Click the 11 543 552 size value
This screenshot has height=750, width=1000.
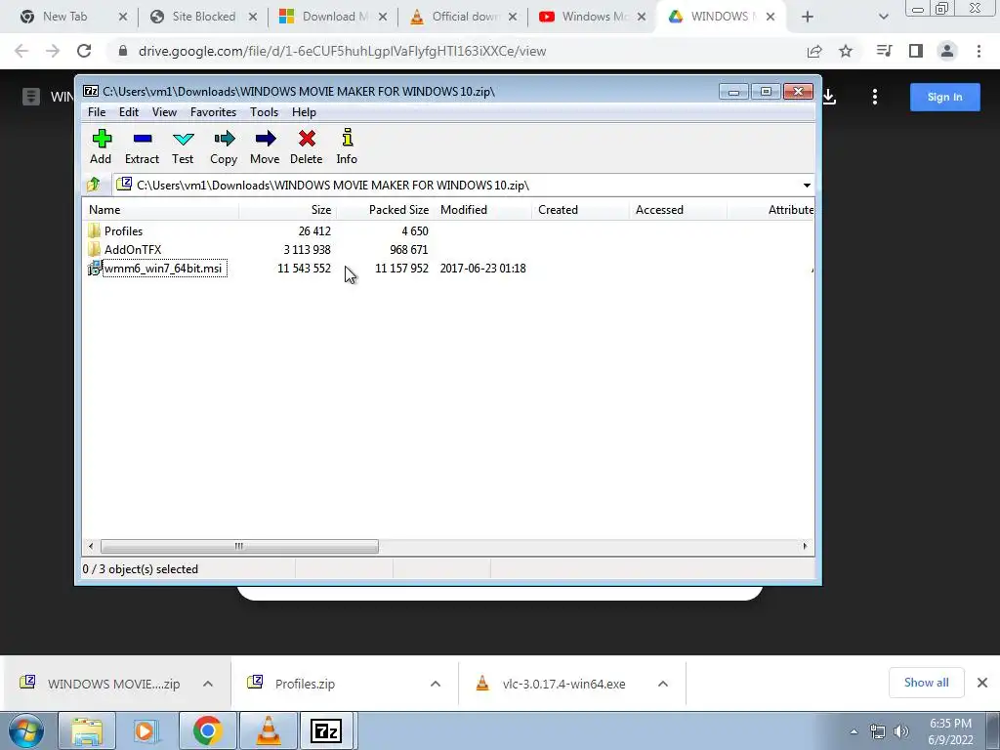coord(305,269)
